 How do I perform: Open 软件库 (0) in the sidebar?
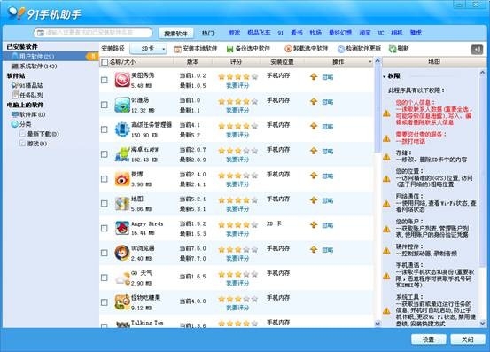(28, 114)
